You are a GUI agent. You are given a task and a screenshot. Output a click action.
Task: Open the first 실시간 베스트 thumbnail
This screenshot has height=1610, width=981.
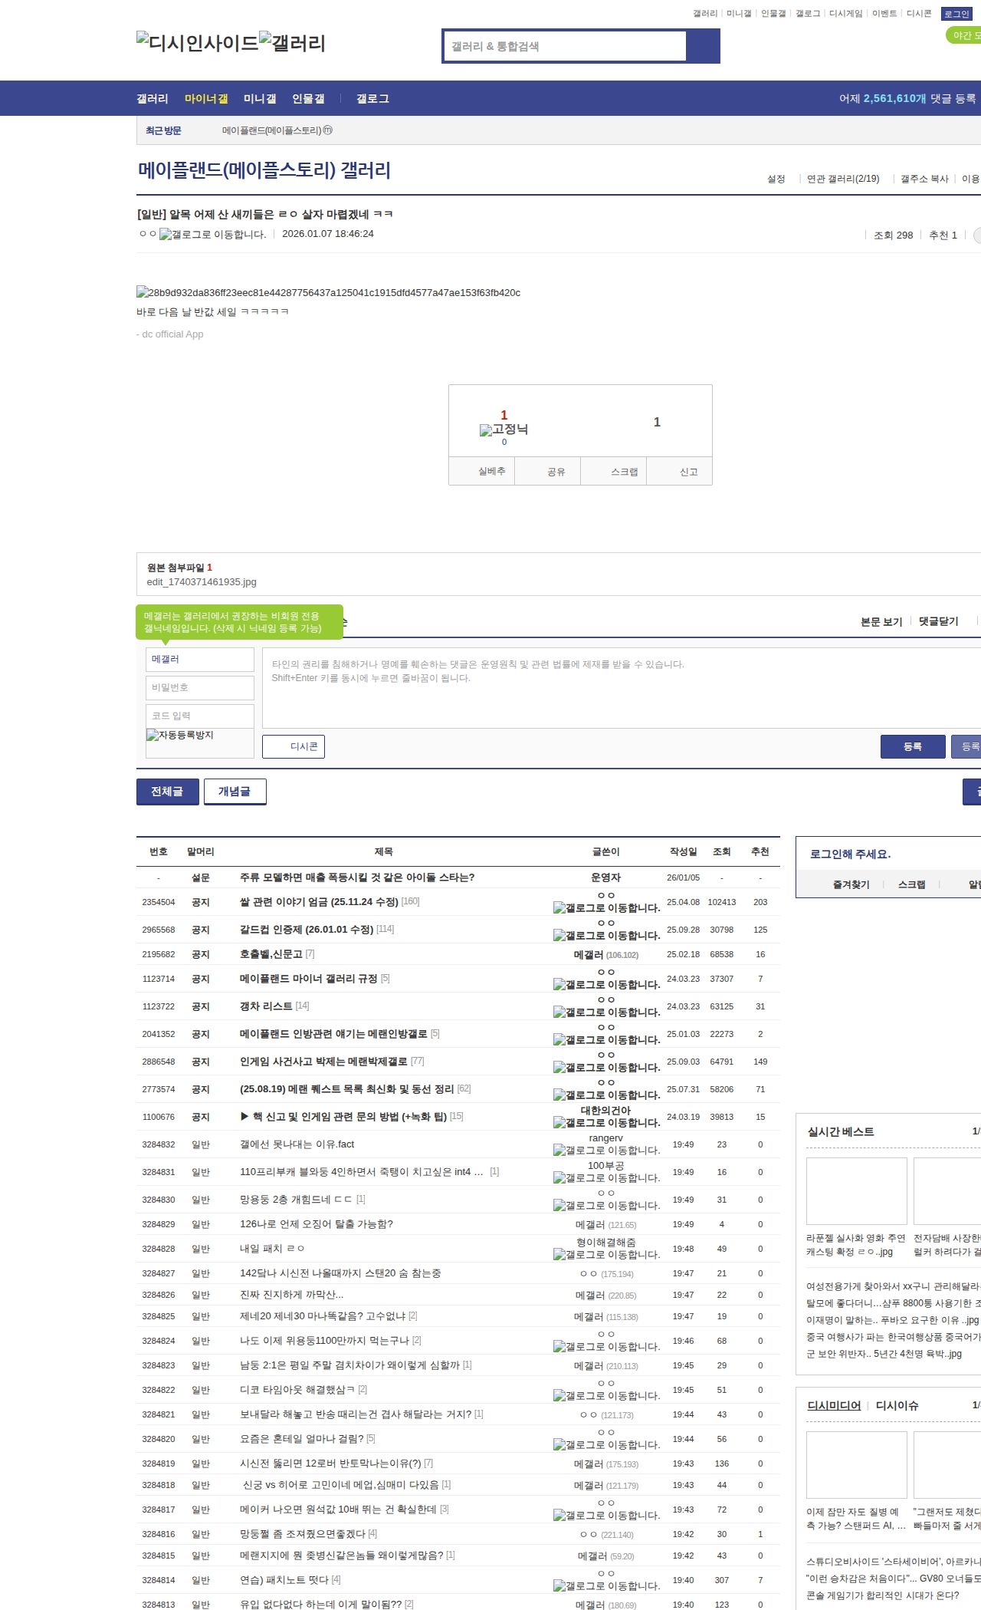[856, 1191]
